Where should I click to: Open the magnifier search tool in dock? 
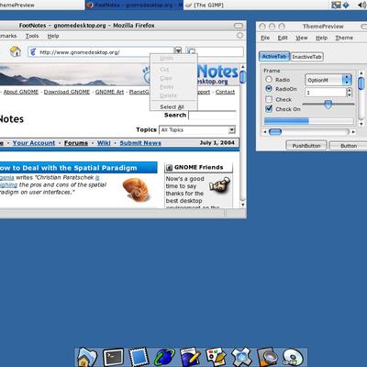(x=267, y=357)
